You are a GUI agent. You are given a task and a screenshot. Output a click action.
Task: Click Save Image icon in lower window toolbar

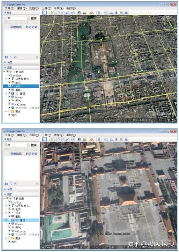116,139
